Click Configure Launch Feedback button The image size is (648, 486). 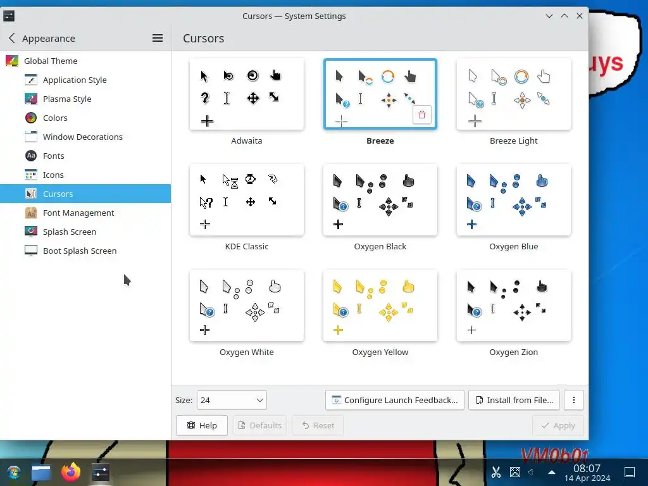coord(395,400)
